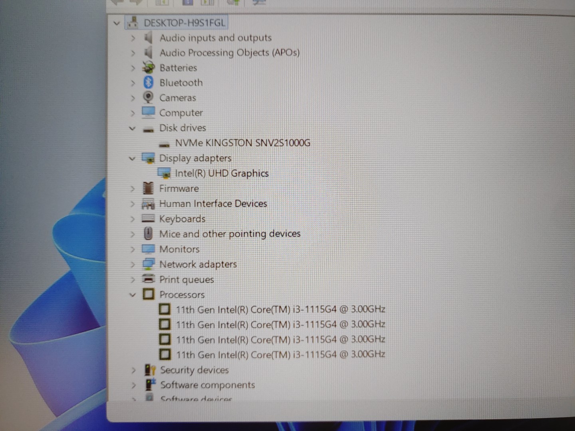Expand the Audio inputs and outputs node
The image size is (575, 431).
[x=133, y=38]
